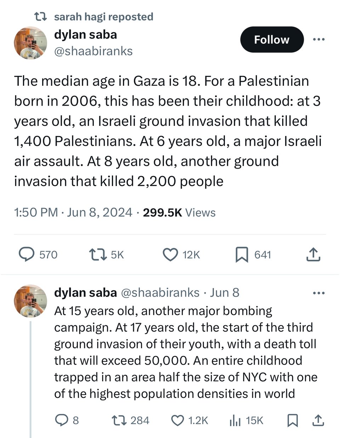340x438 pixels.
Task: View analytics of the second tweet
Action: pyautogui.click(x=235, y=420)
